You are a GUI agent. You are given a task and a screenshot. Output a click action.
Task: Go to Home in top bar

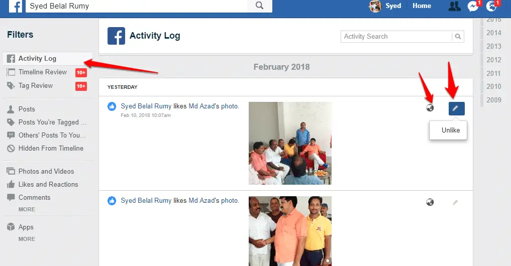[x=422, y=6]
